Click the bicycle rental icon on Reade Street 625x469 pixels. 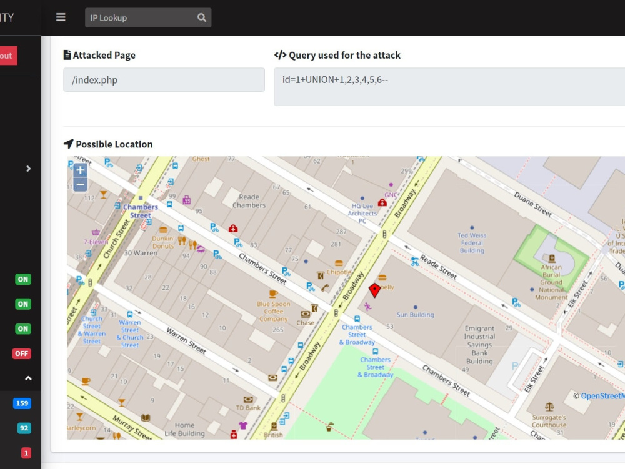[415, 262]
